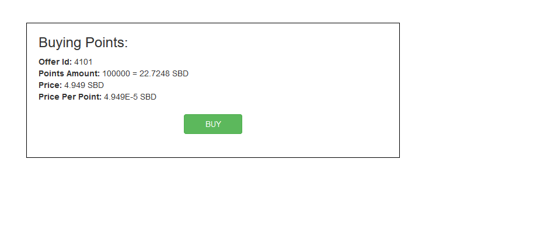Click the equals sign after 100000
The image size is (537, 240).
point(135,73)
